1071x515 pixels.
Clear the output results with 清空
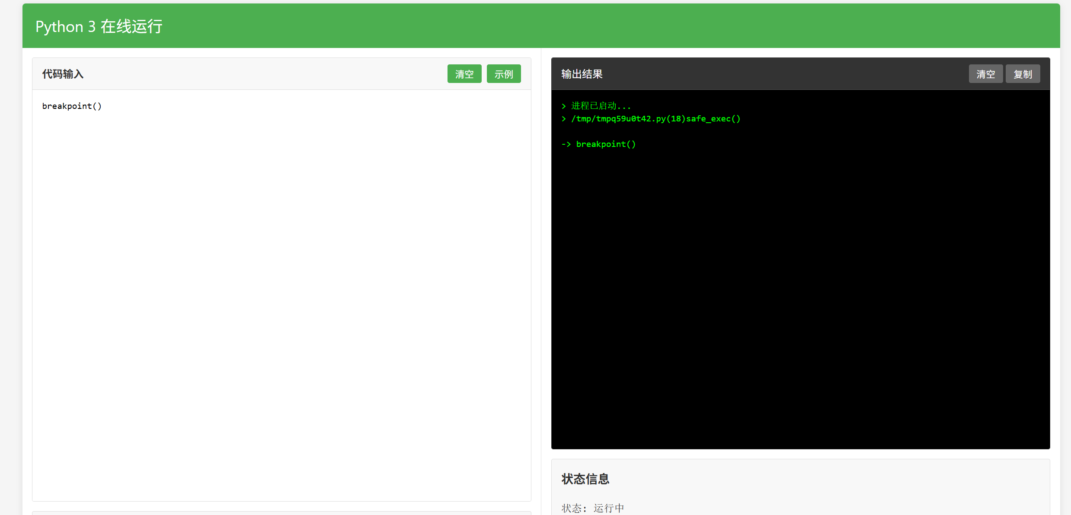pos(985,74)
